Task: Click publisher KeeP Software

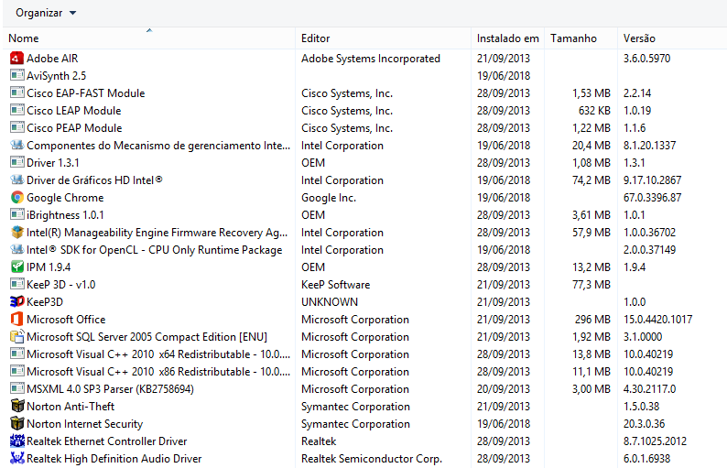Action: (x=336, y=284)
